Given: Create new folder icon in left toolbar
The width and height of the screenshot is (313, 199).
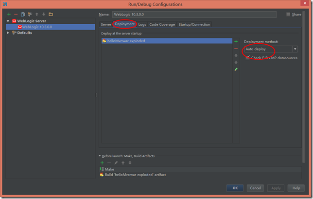Looking at the screenshot, I should [51, 14].
